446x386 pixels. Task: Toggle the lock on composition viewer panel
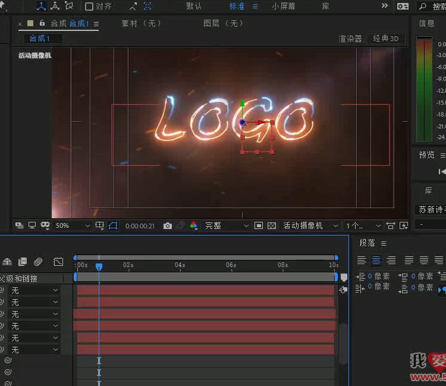42,23
